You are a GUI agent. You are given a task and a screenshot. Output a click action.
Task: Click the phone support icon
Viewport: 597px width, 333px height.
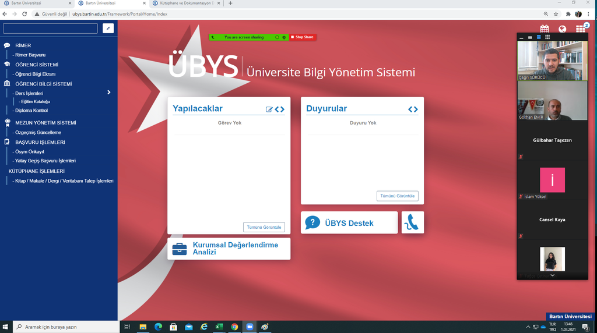tap(412, 222)
